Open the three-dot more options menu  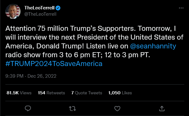181,8
